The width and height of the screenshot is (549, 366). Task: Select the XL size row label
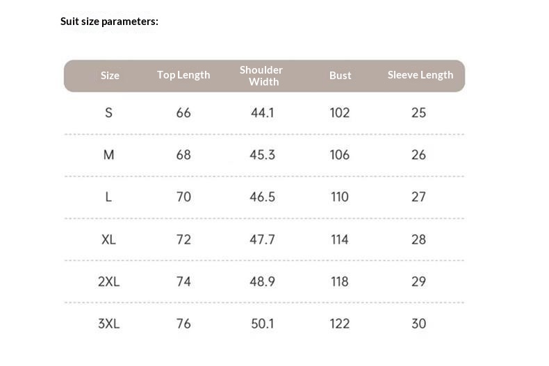(x=108, y=240)
